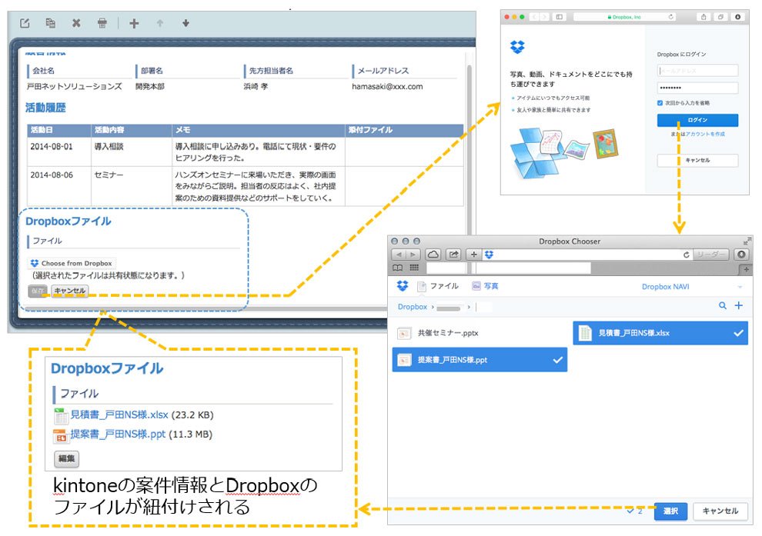Switch to the ファイル tab in Chooser
This screenshot has width=762, height=536.
438,286
